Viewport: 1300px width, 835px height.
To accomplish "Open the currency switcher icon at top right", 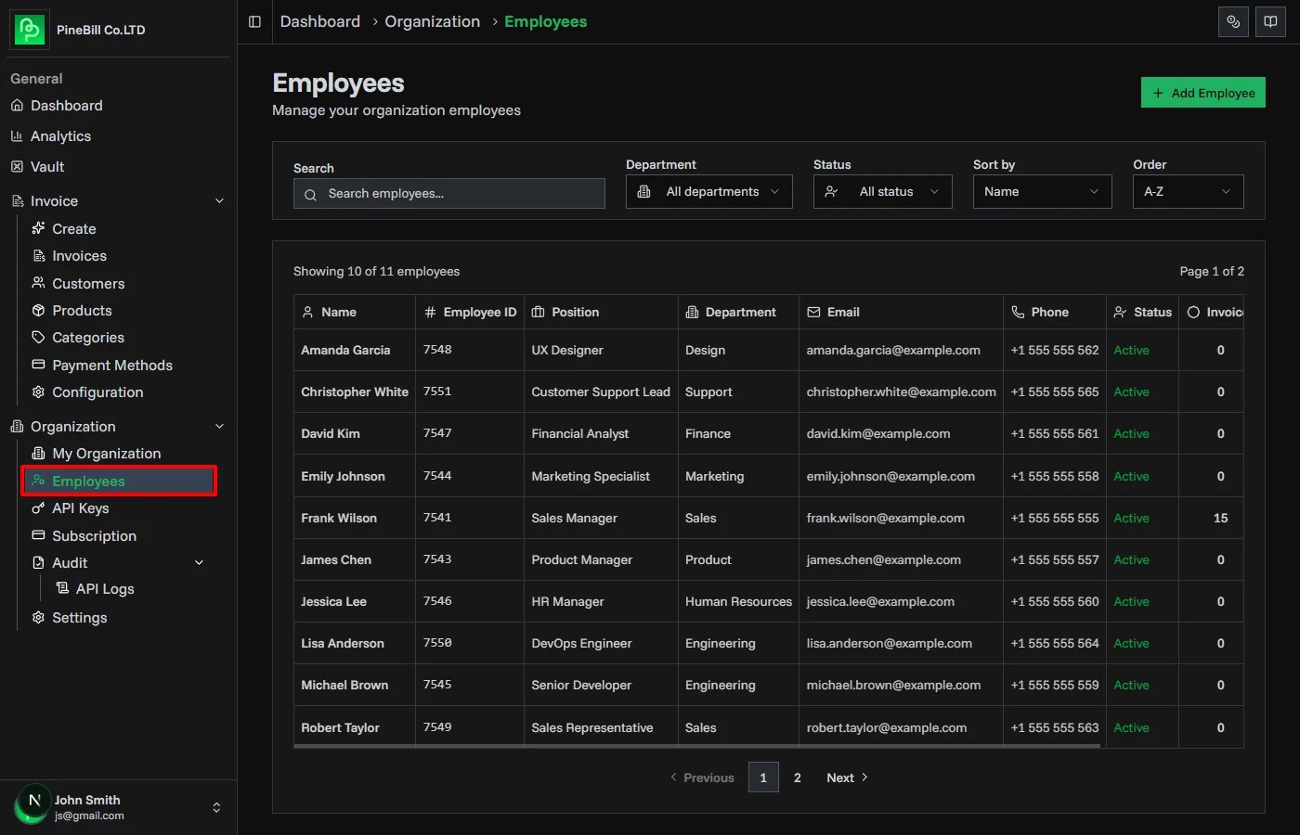I will tap(1233, 21).
